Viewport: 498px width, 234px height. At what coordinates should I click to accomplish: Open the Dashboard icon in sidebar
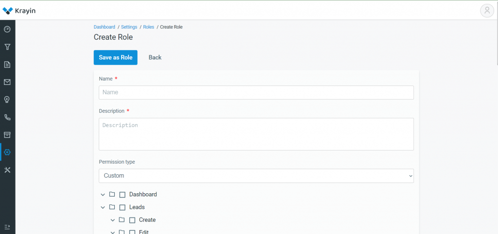point(7,30)
